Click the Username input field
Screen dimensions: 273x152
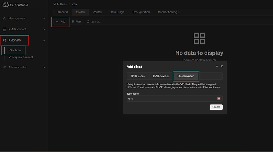(174, 99)
